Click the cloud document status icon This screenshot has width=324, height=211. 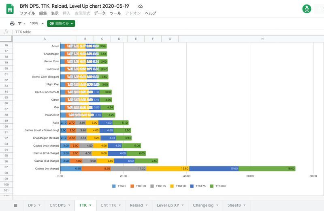point(141,6)
